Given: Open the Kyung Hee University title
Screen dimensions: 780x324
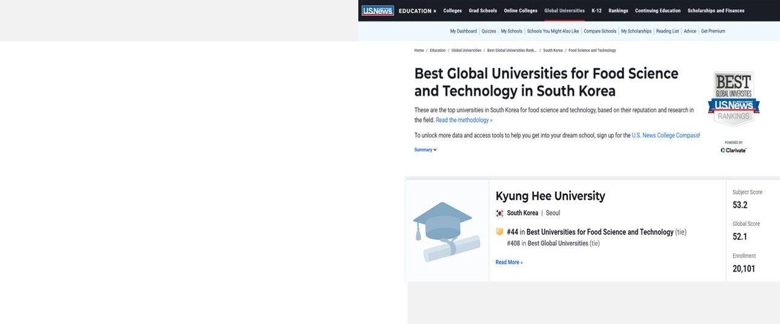Looking at the screenshot, I should pyautogui.click(x=550, y=196).
